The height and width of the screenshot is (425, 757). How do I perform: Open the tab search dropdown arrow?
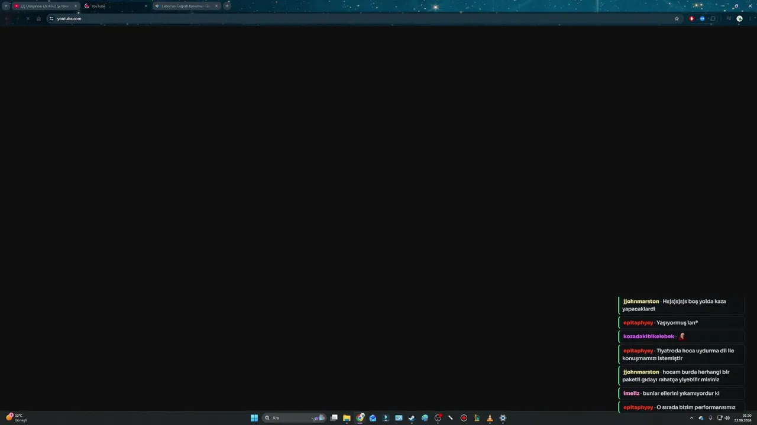click(x=6, y=6)
